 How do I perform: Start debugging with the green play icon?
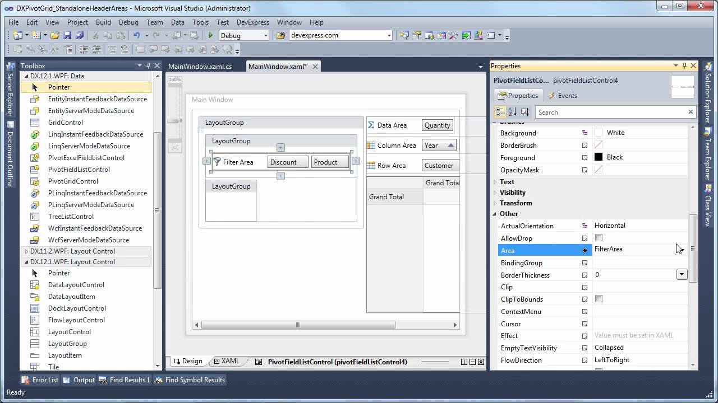(x=211, y=35)
